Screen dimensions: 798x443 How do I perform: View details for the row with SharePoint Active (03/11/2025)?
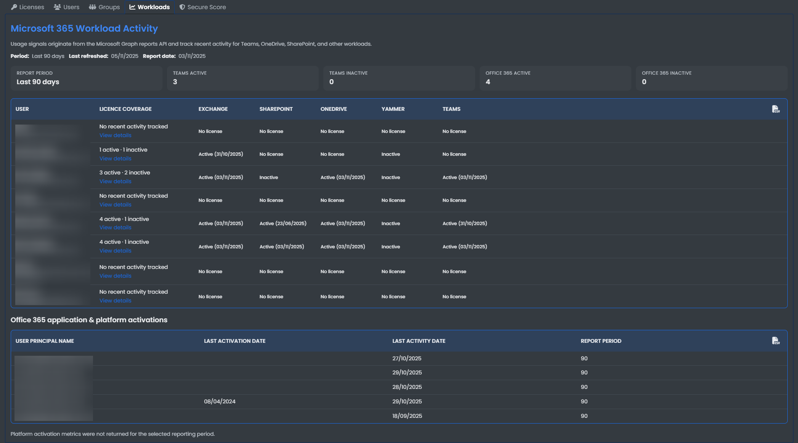(x=115, y=251)
